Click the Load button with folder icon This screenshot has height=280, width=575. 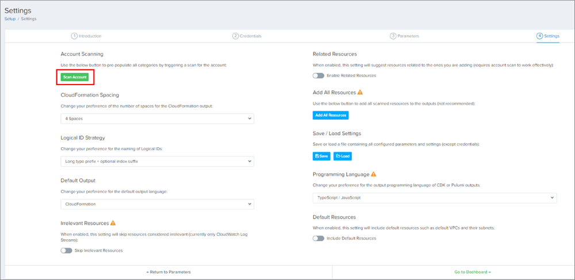coord(343,156)
